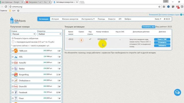
Task: Click the Сервисы bookmarks shortcut
Action: click(4, 11)
